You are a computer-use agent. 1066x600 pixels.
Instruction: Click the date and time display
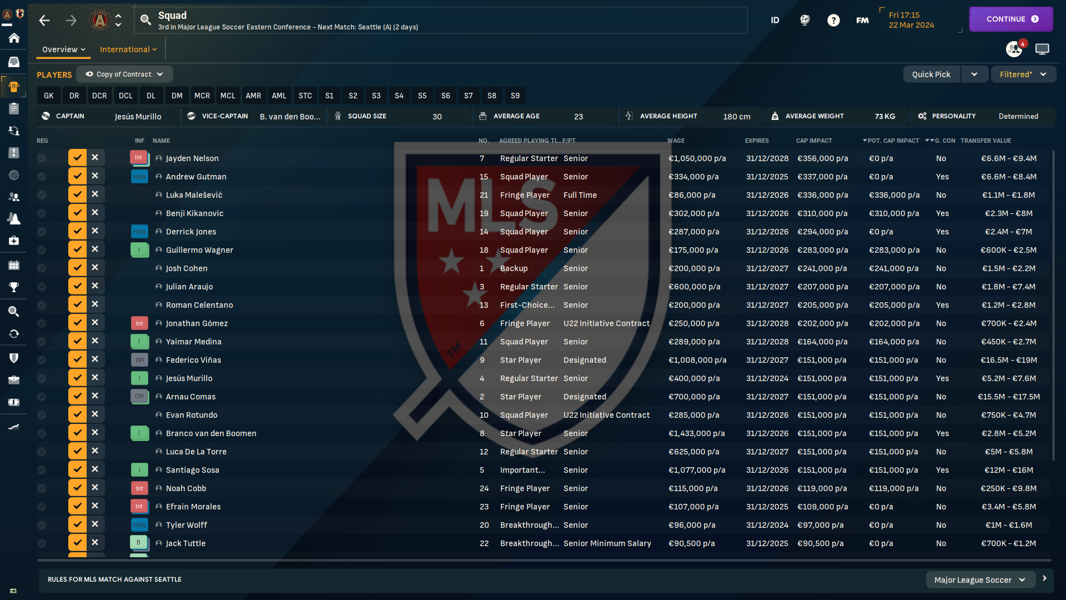[x=911, y=20]
